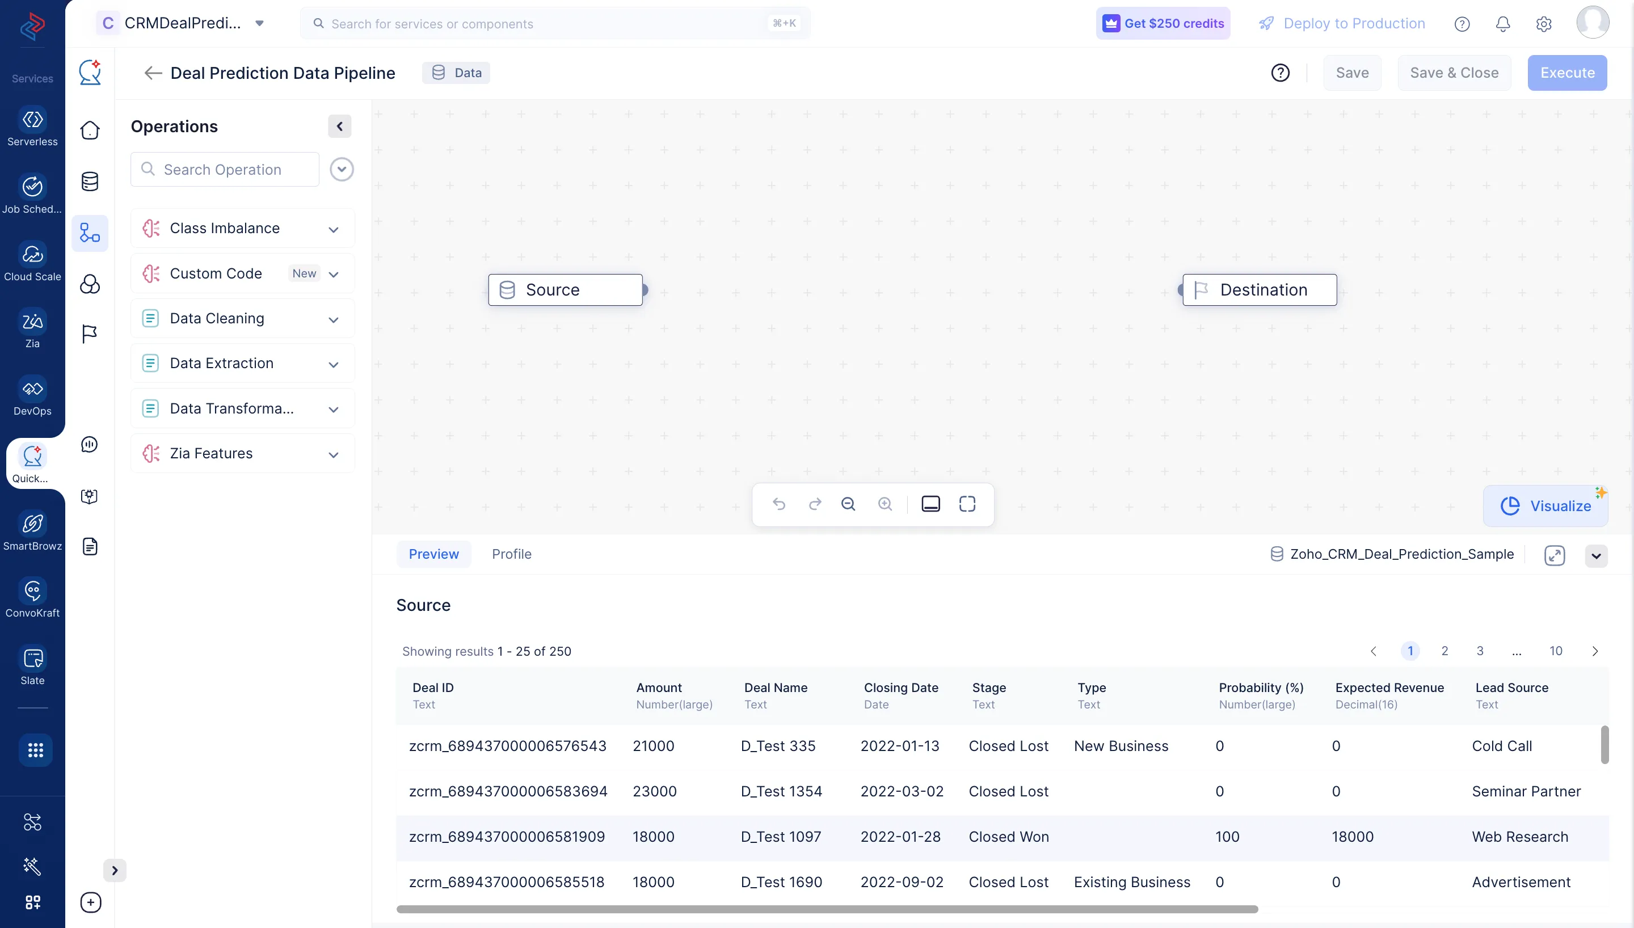Expand the secondary sidebar arrow
The image size is (1634, 928).
click(x=115, y=870)
